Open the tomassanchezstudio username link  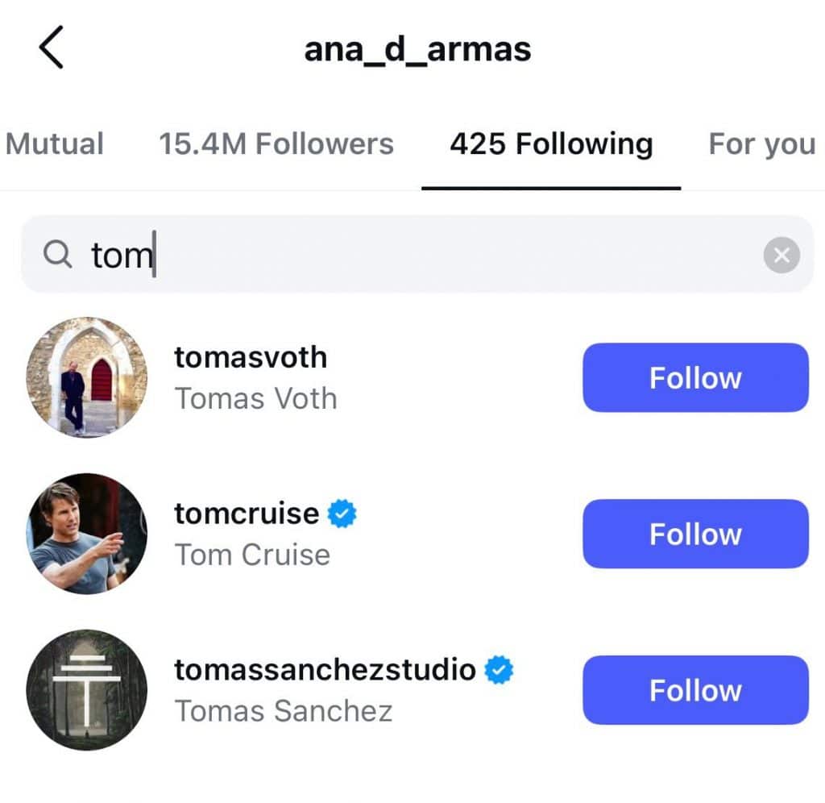coord(325,669)
